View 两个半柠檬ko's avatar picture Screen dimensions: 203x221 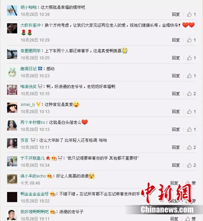coord(12,126)
